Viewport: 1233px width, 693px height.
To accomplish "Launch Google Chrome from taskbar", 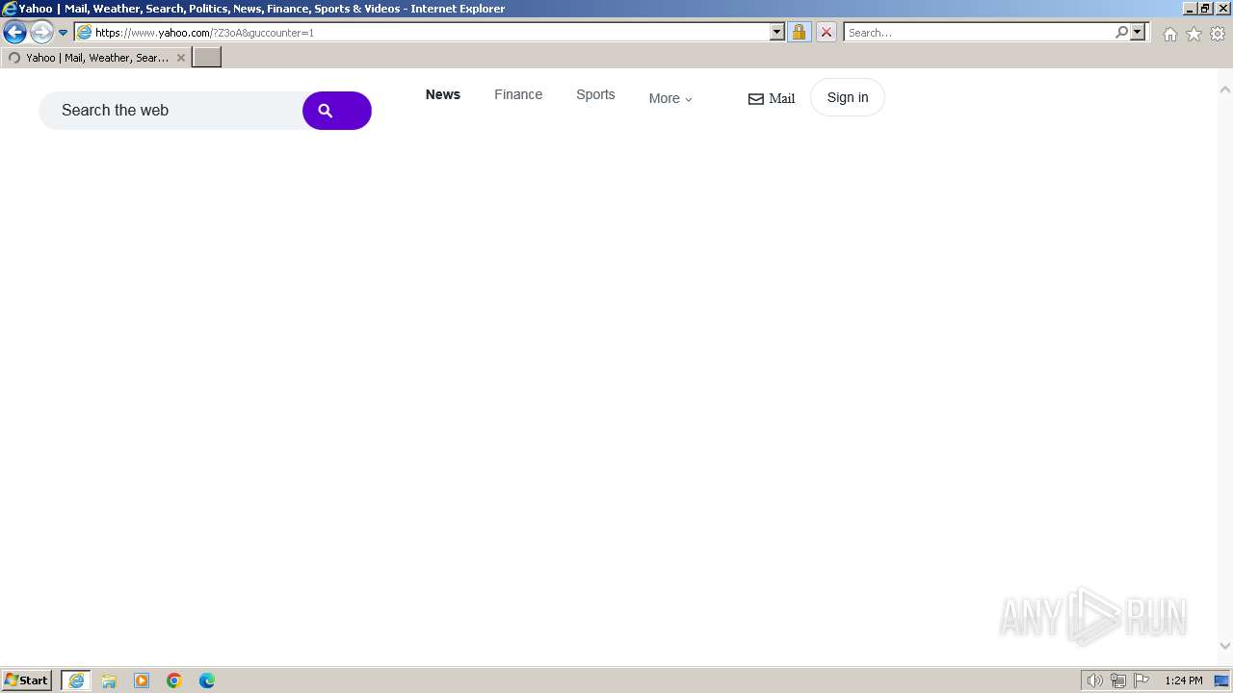I will pos(174,680).
